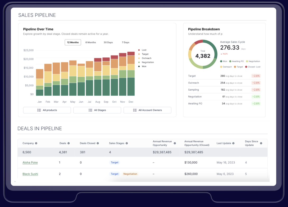Click info icon next to Annual Revenue Opportunity
Image resolution: width=288 pixels, height=207 pixels.
(175, 143)
